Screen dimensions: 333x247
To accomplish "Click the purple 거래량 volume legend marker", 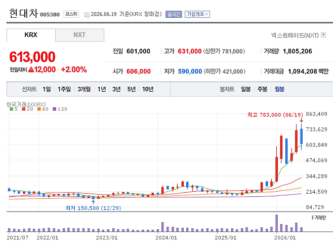I will (313, 218).
